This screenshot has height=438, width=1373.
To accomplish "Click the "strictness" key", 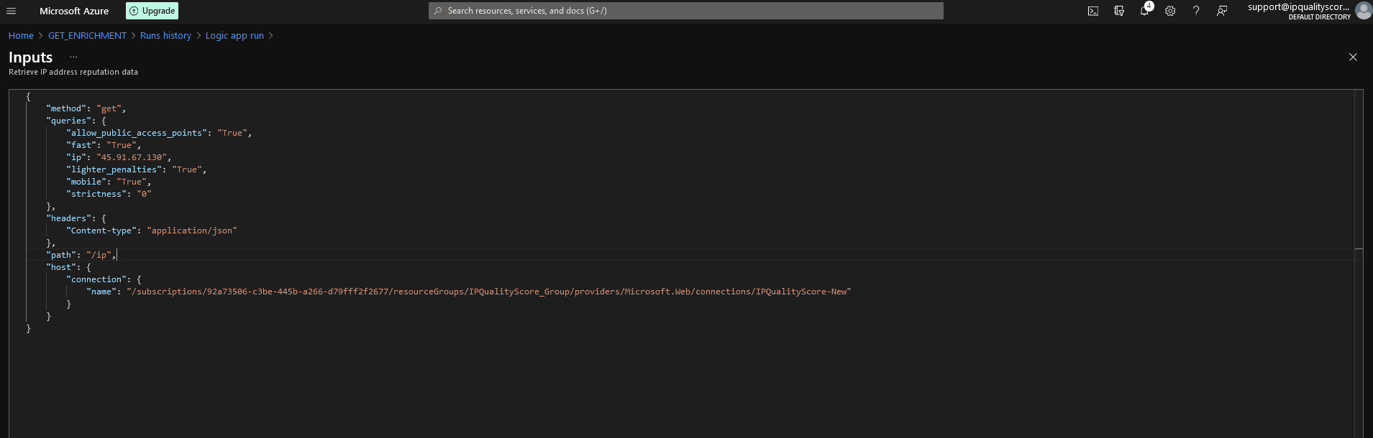I will 96,194.
